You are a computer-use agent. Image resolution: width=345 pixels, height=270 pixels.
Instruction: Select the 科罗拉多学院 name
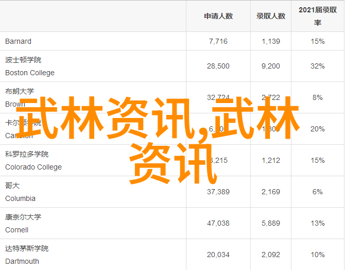coord(27,154)
